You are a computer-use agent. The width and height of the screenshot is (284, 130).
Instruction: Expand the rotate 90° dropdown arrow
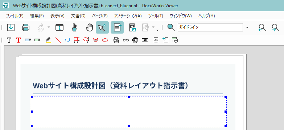tap(49, 27)
